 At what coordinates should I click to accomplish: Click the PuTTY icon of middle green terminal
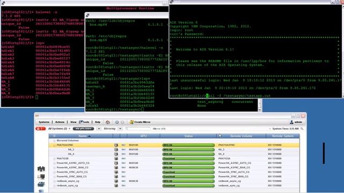tap(88, 16)
